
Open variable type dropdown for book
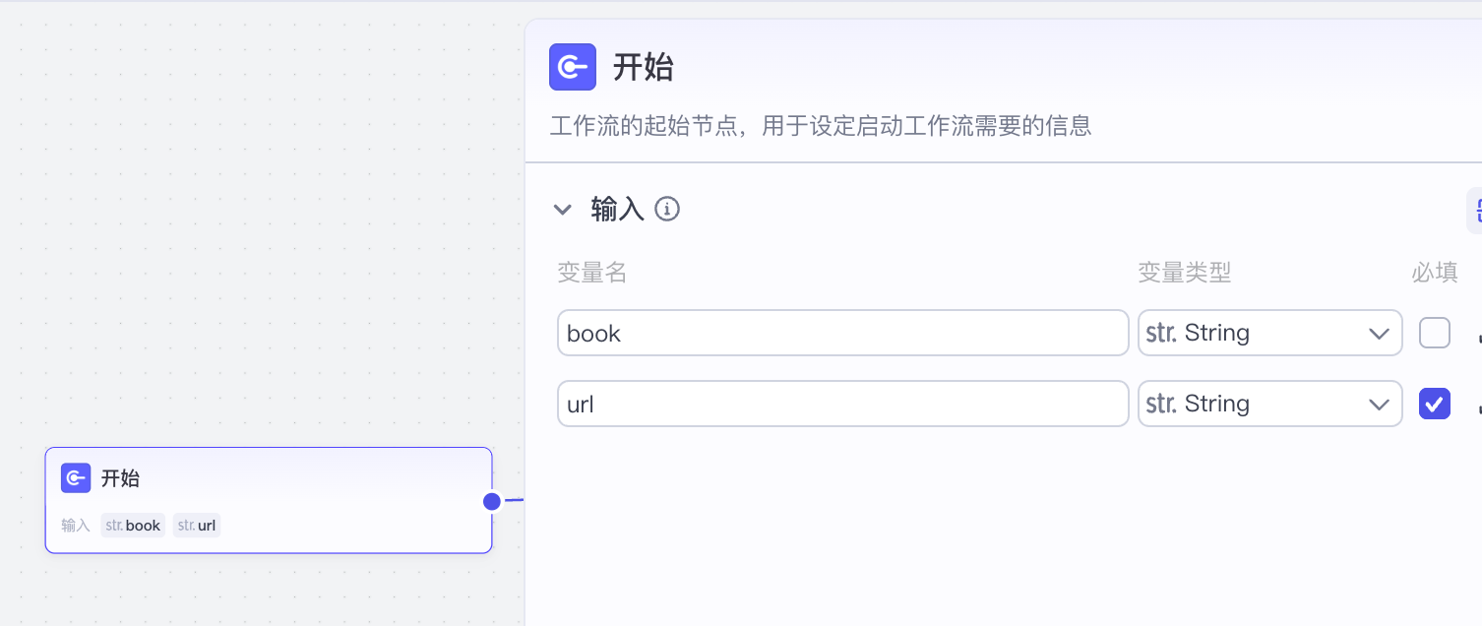coord(1269,334)
